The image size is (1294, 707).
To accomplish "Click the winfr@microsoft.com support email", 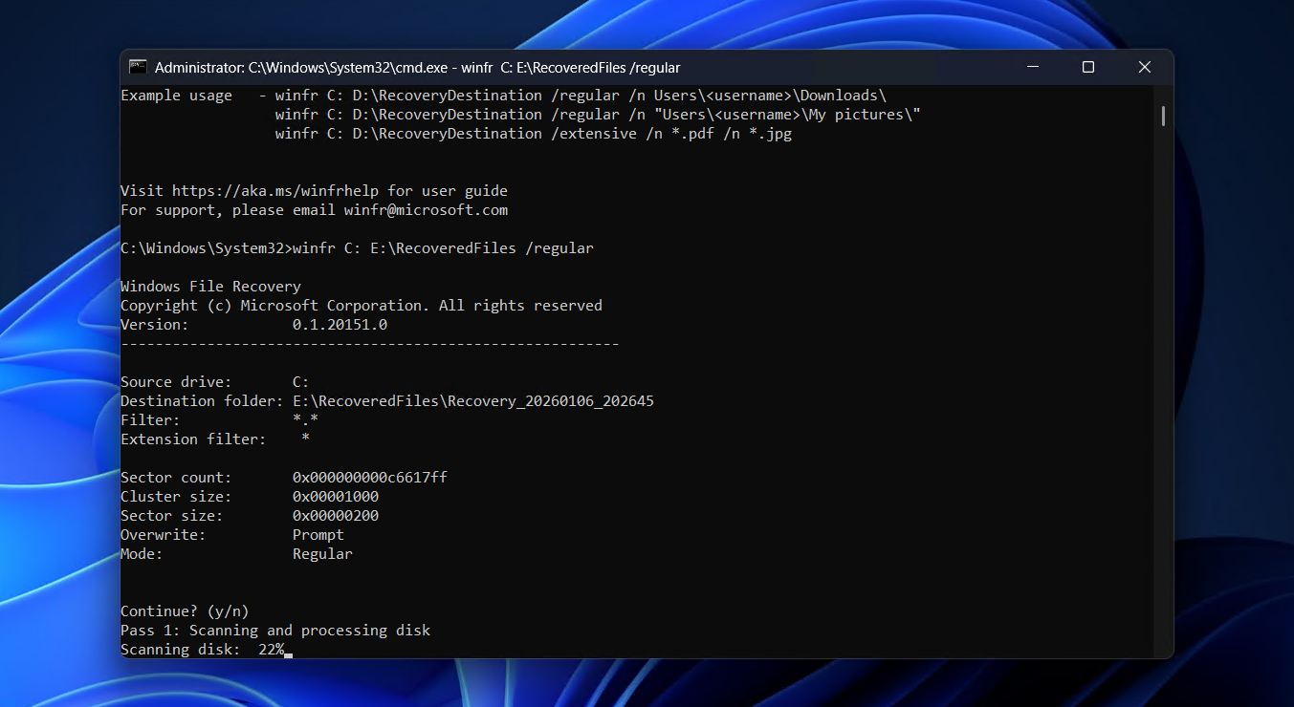I will click(427, 209).
